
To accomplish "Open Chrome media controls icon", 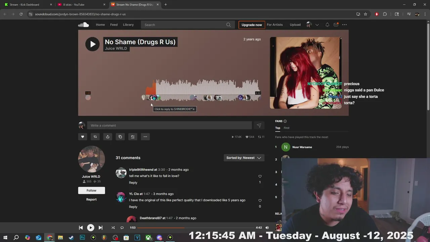I will coord(409,14).
